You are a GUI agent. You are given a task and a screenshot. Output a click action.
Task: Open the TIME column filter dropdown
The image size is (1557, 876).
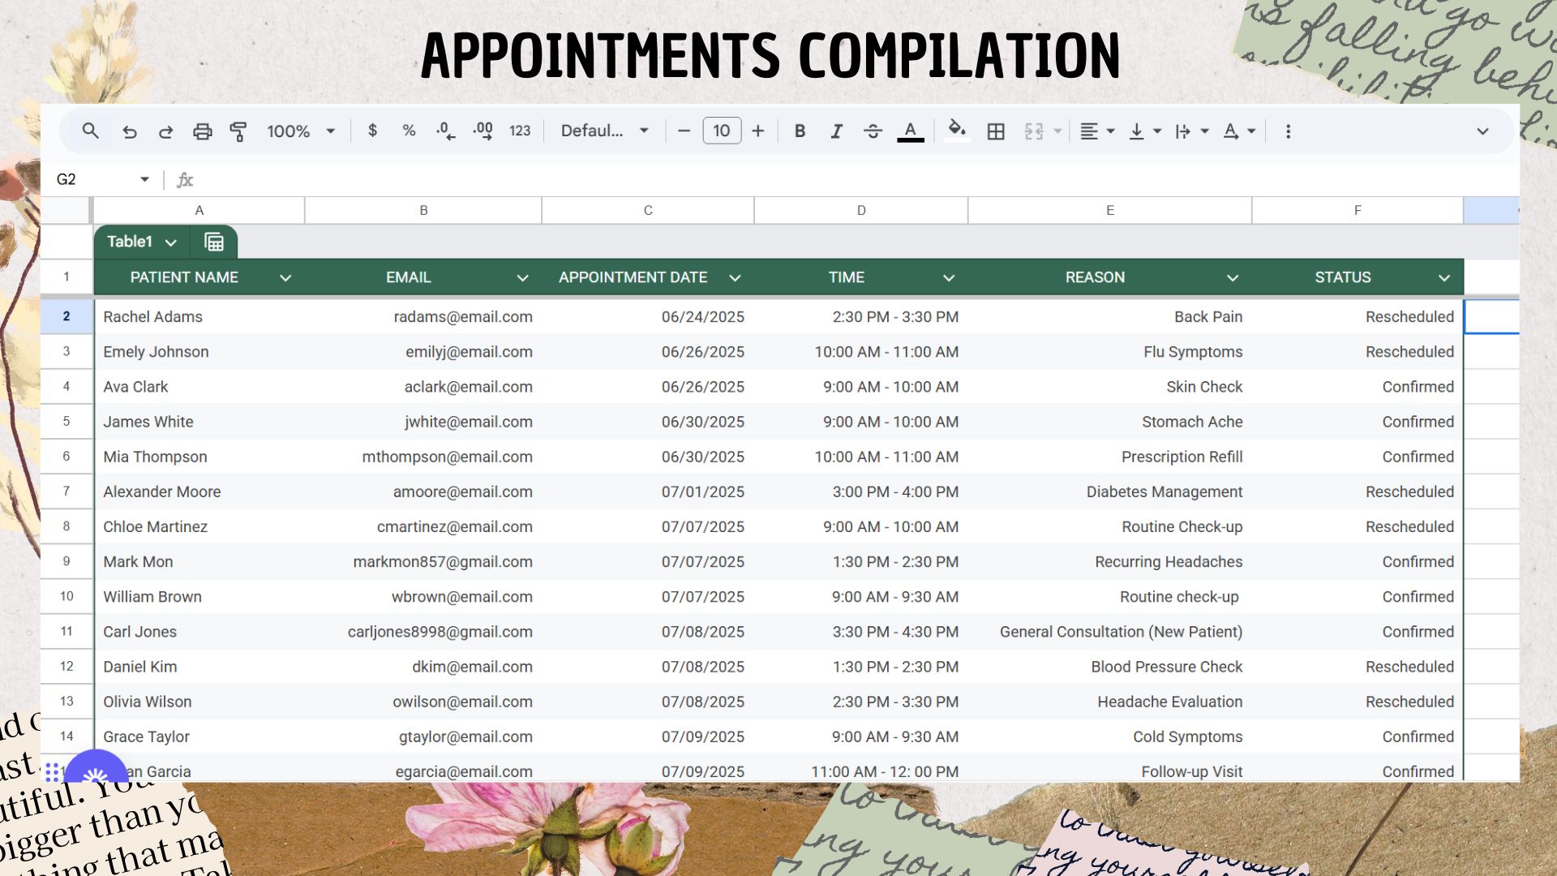pos(949,278)
